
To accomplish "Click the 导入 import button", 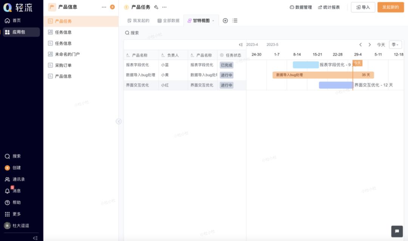I will point(363,7).
